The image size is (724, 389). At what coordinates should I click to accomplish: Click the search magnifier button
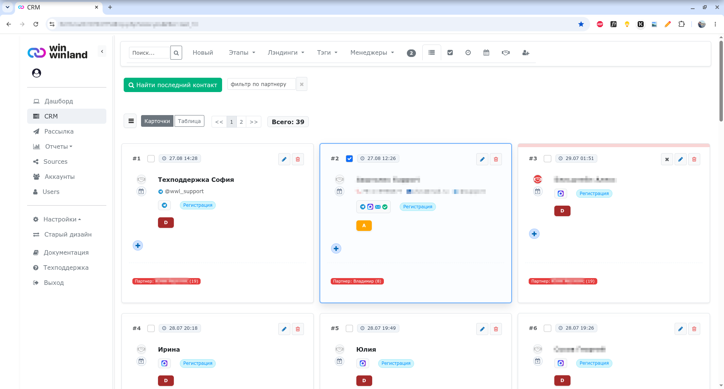pyautogui.click(x=176, y=53)
